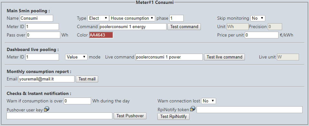
Task: Open Pushover user key help link icon
Action: [47, 109]
